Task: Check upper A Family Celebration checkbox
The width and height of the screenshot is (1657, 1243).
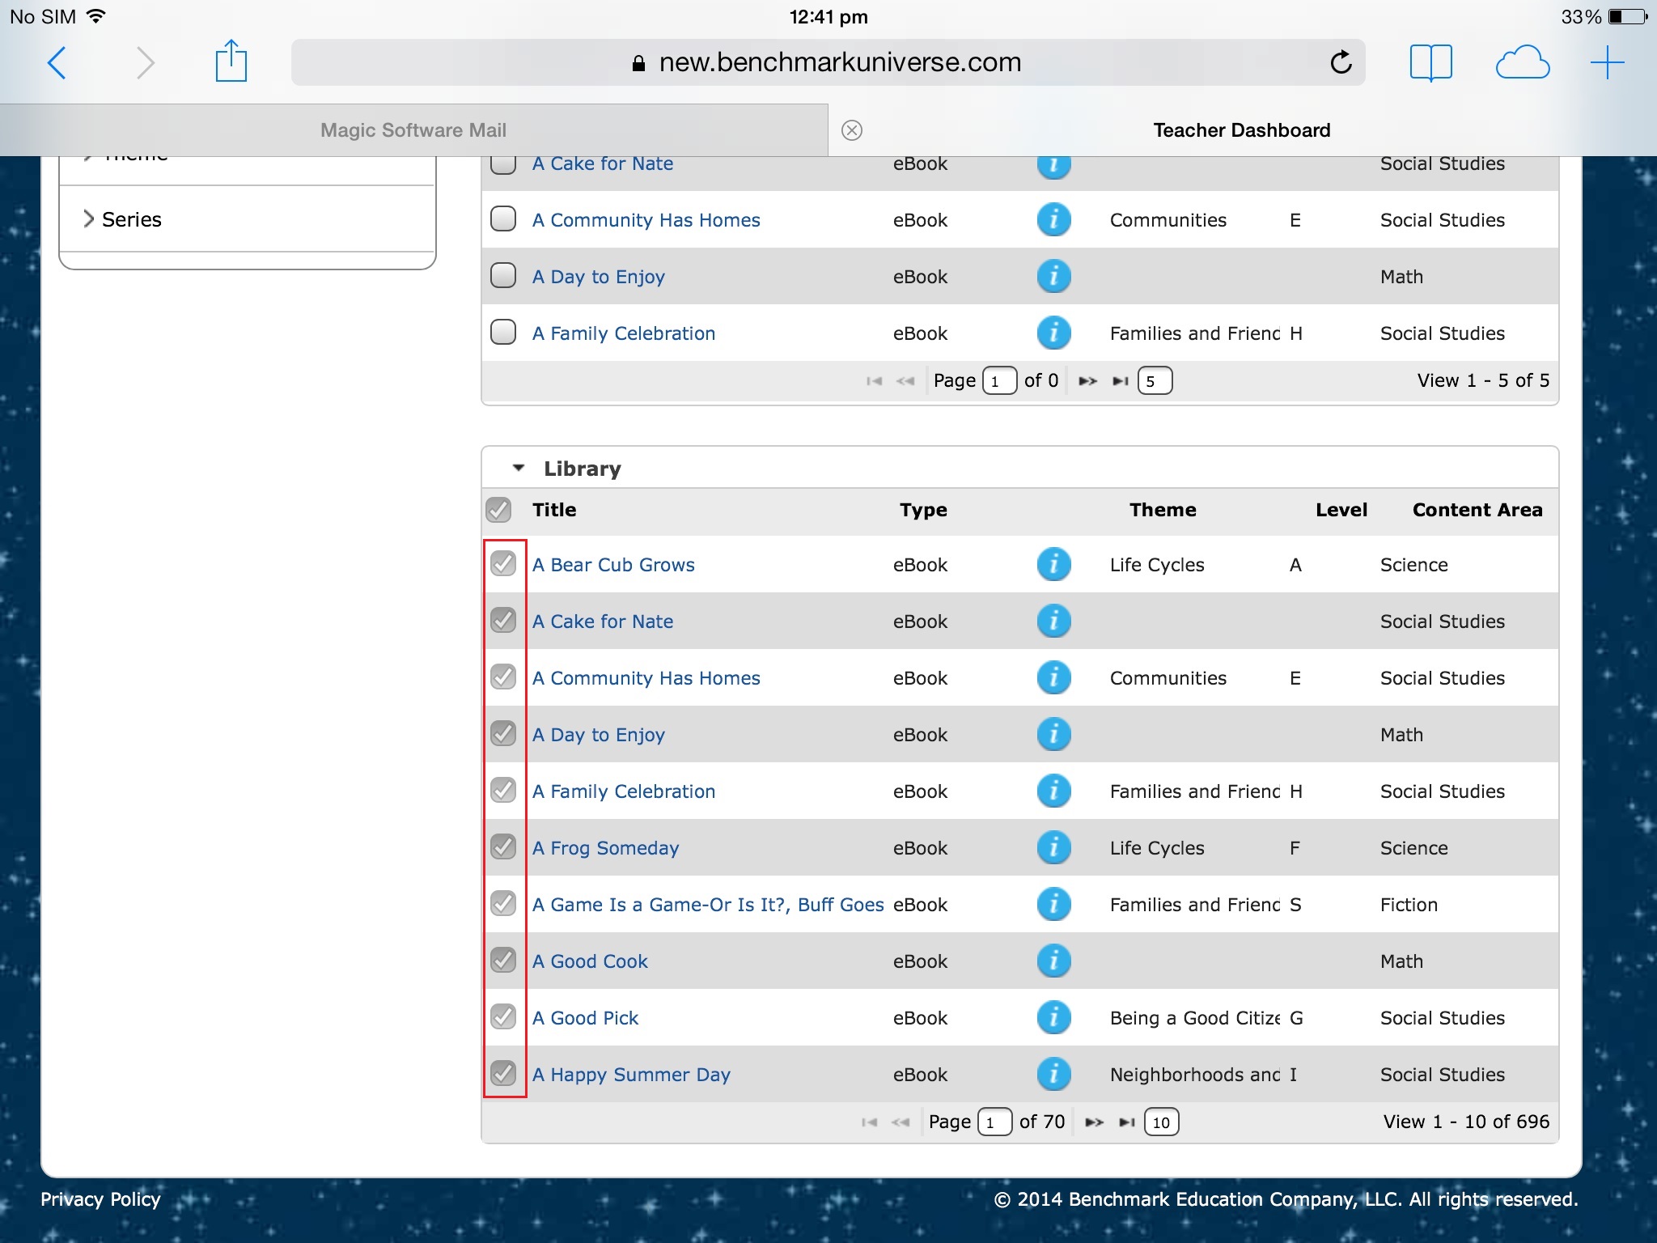Action: [x=503, y=332]
